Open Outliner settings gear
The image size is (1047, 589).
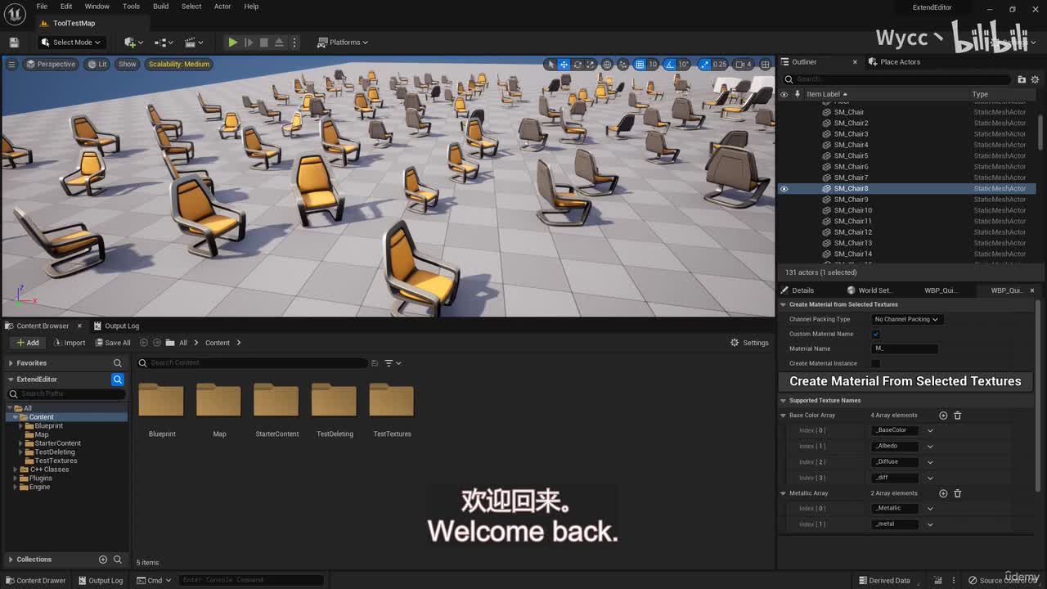pos(1036,79)
